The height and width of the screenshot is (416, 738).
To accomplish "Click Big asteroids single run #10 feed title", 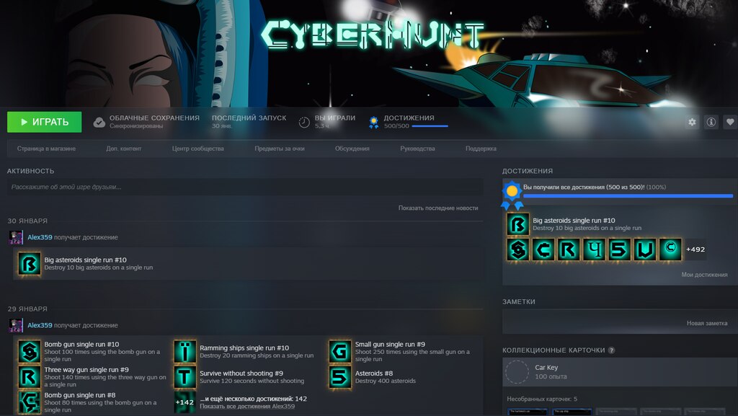I will [85, 260].
